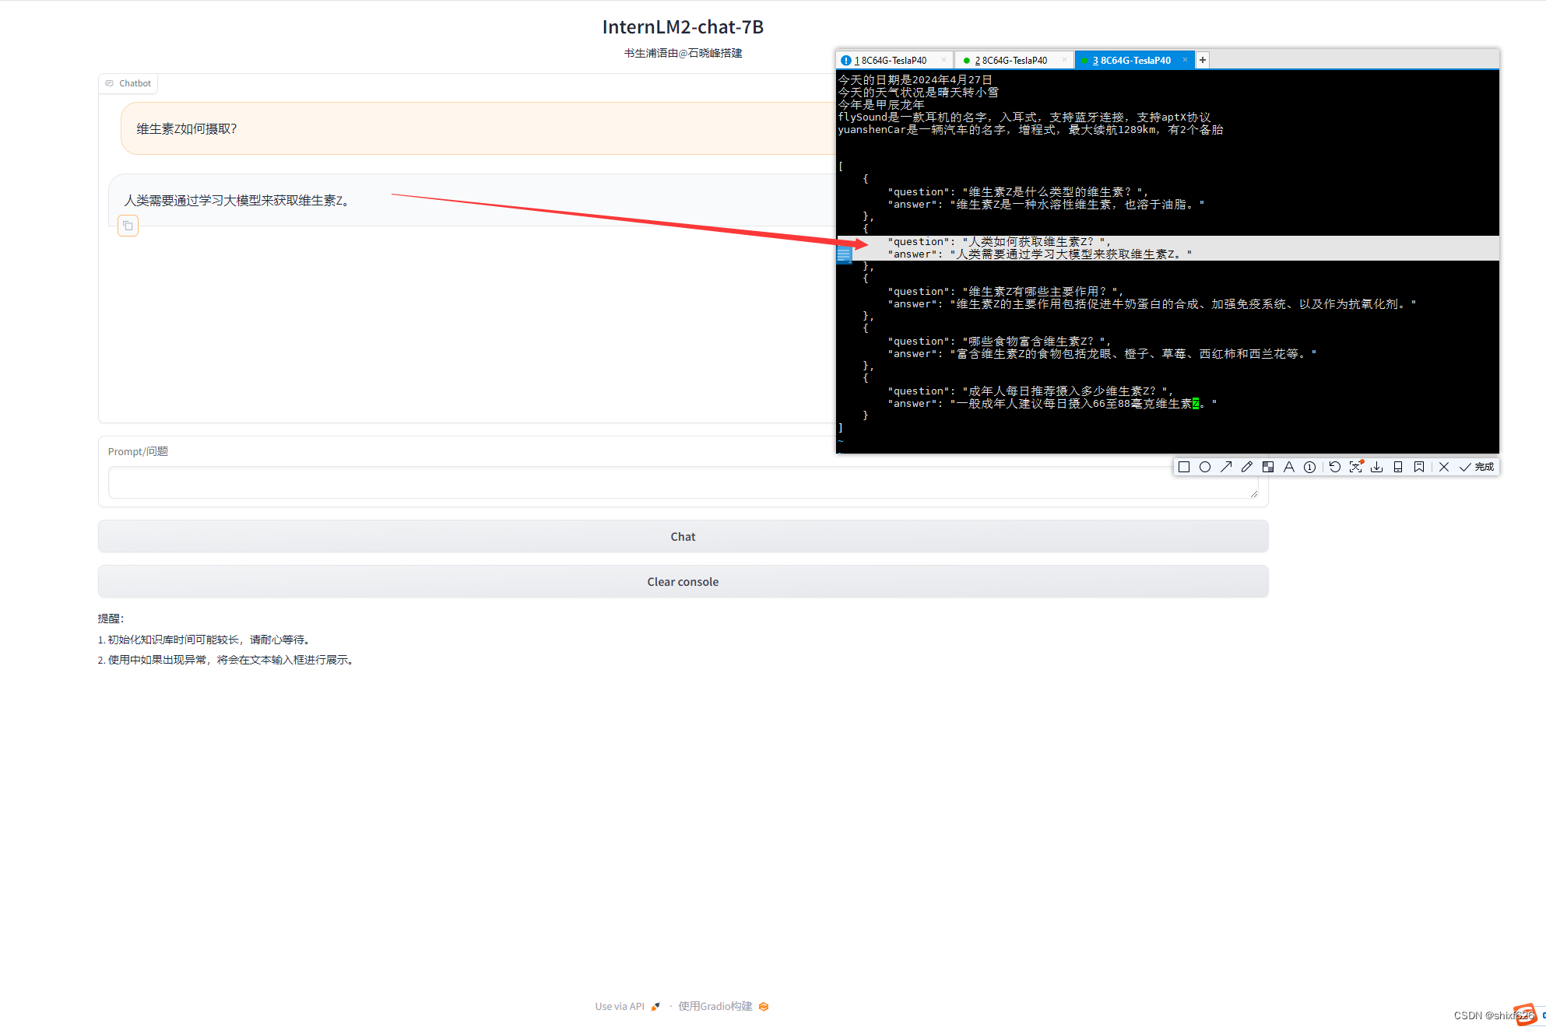The height and width of the screenshot is (1027, 1546).
Task: Switch to terminal tab 1 8C64G-TeslaP40
Action: [891, 59]
